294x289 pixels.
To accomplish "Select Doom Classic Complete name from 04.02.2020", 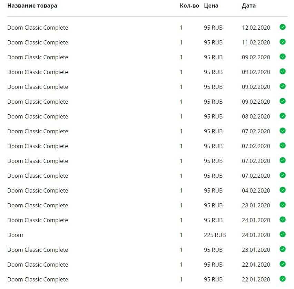I will [38, 190].
